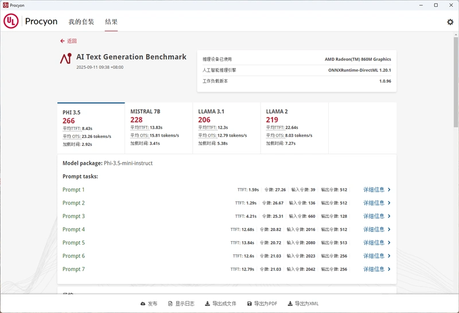Expand Prompt 3 details chevron
The height and width of the screenshot is (313, 459).
click(x=389, y=216)
